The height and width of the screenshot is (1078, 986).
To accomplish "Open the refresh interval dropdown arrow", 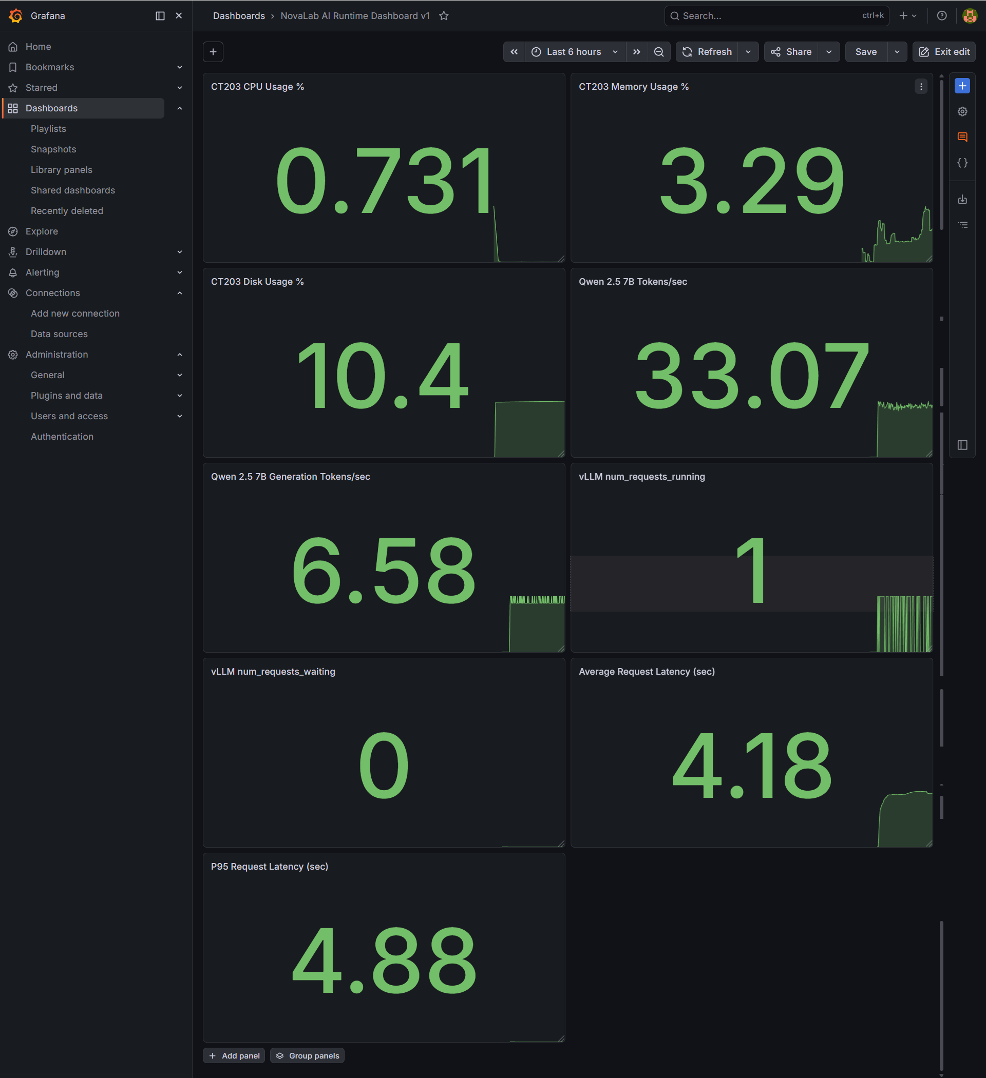I will (748, 52).
